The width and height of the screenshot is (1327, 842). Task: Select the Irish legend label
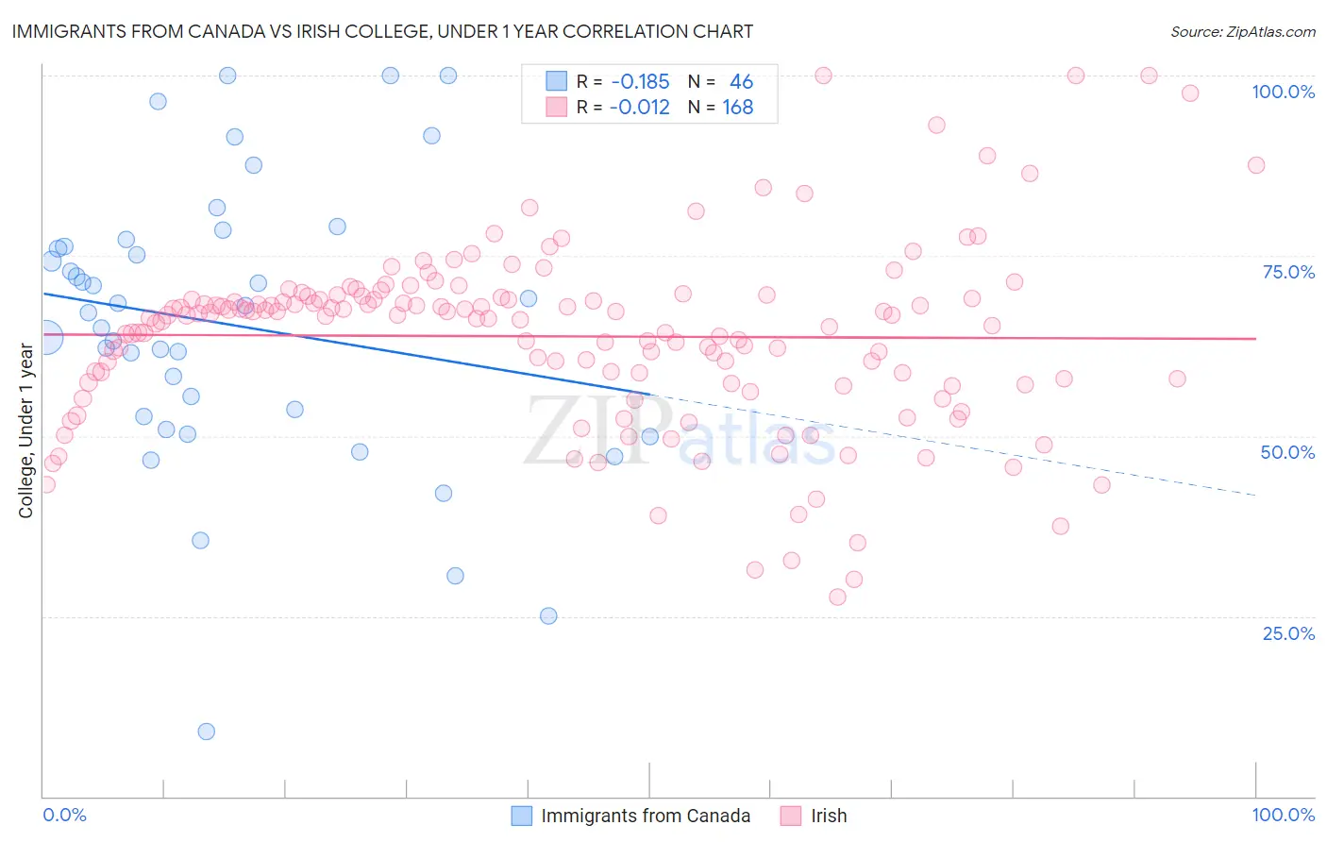click(x=829, y=816)
